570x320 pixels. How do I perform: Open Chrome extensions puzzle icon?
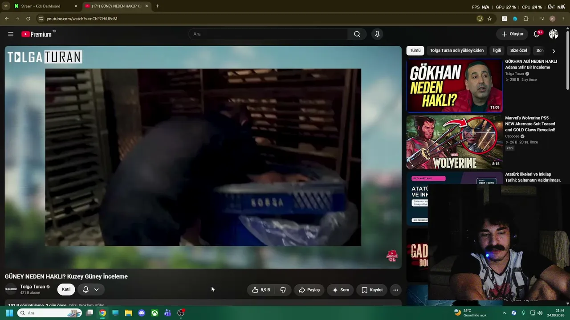(x=526, y=19)
